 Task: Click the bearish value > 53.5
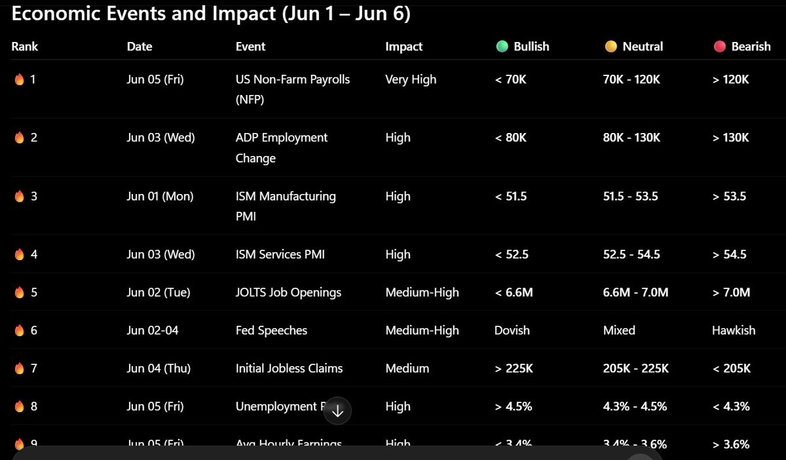(729, 196)
